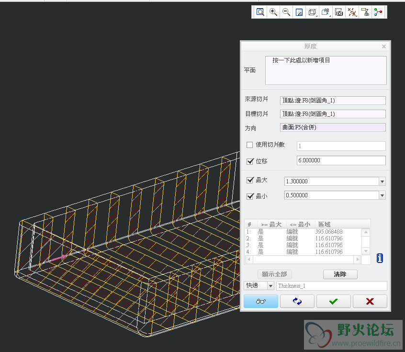Click the results list scroll-left arrow
The width and height of the screenshot is (405, 352).
249,259
